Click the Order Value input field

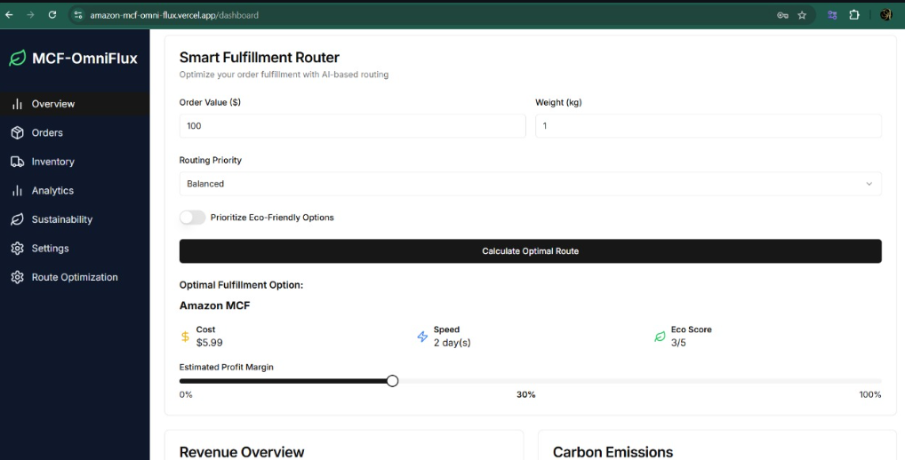point(353,126)
